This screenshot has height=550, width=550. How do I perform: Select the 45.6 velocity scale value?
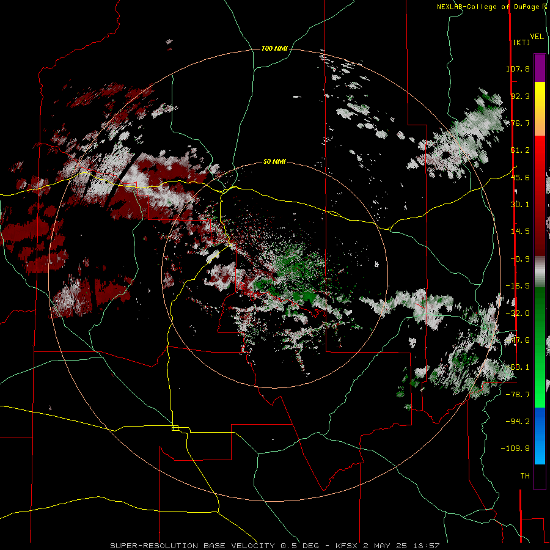pyautogui.click(x=520, y=177)
